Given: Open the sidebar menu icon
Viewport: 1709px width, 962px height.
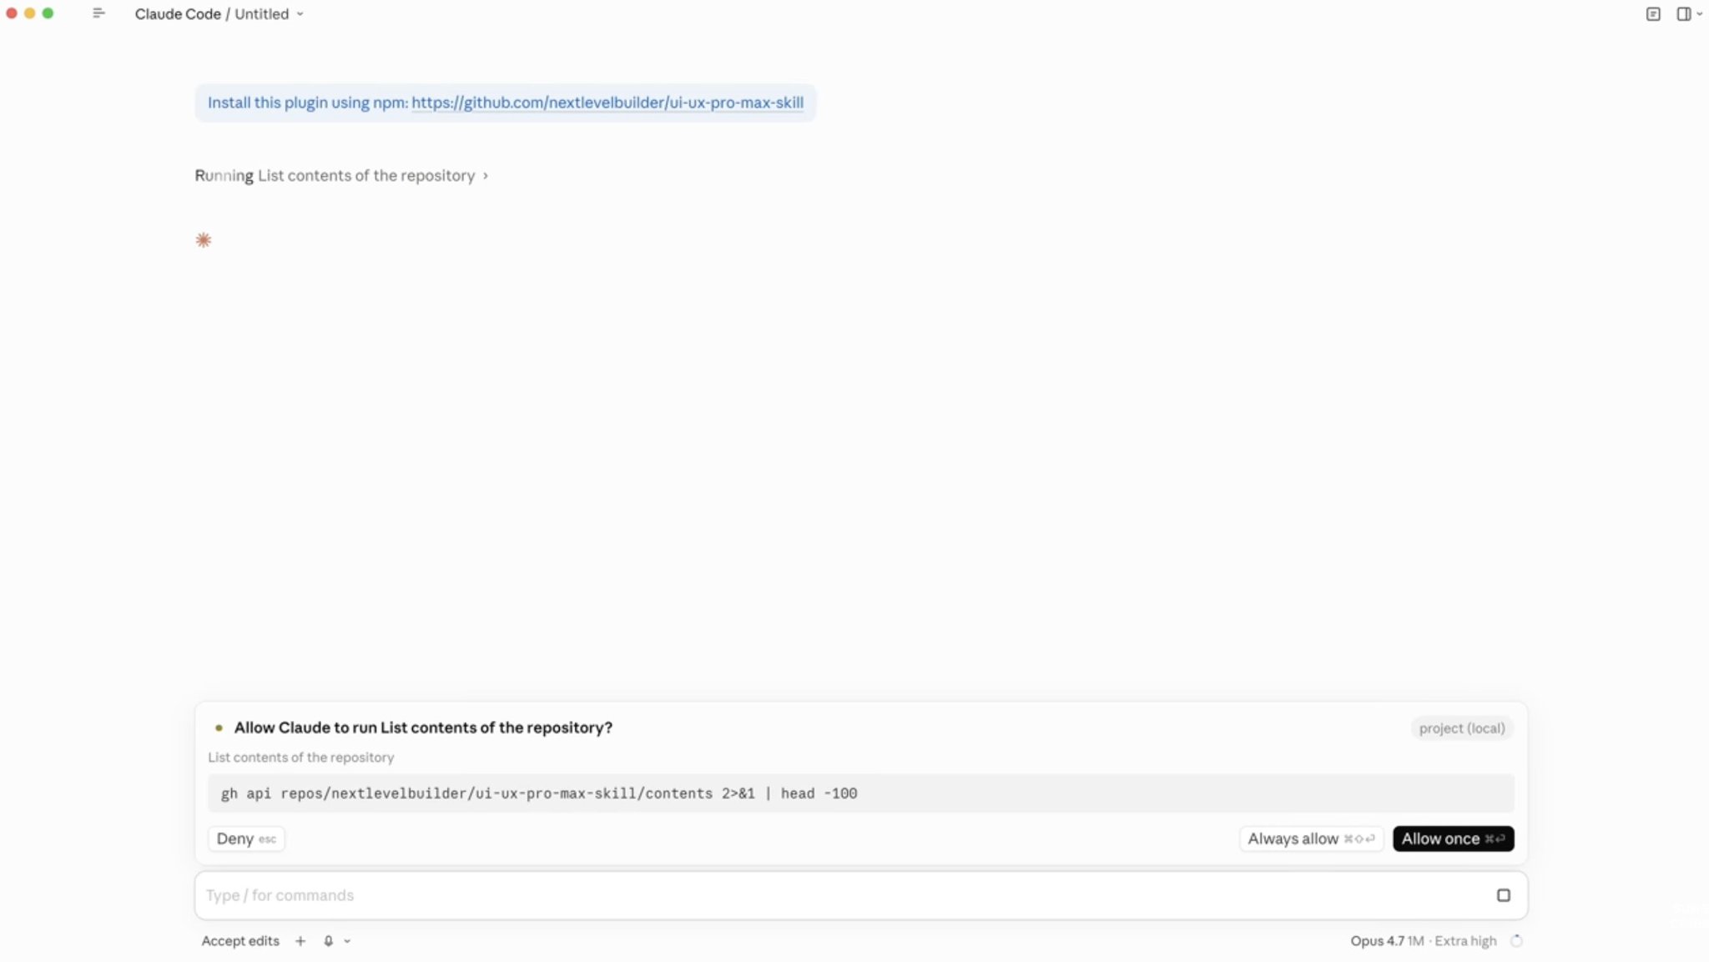Looking at the screenshot, I should pos(98,13).
